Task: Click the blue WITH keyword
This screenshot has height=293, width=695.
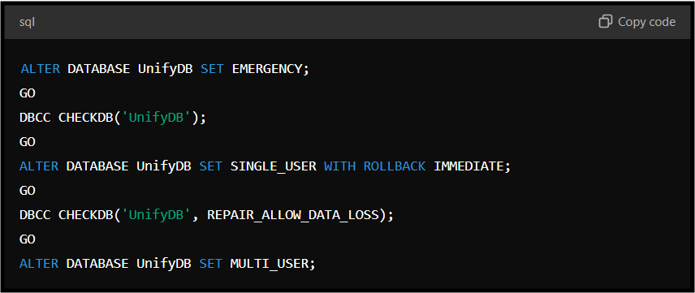Action: coord(339,166)
